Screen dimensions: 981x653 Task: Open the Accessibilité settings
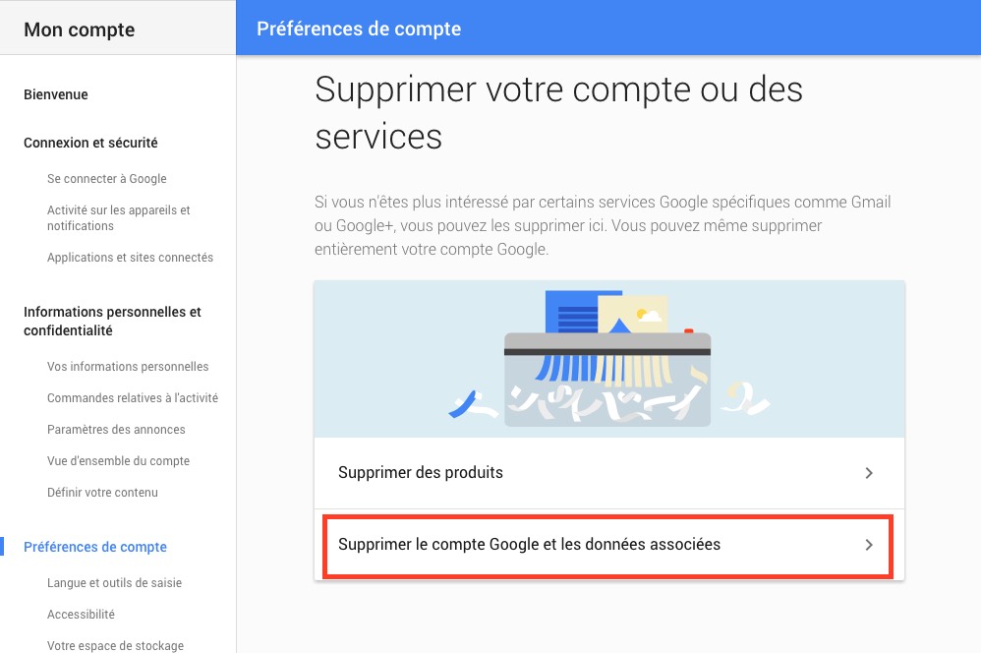(x=81, y=615)
